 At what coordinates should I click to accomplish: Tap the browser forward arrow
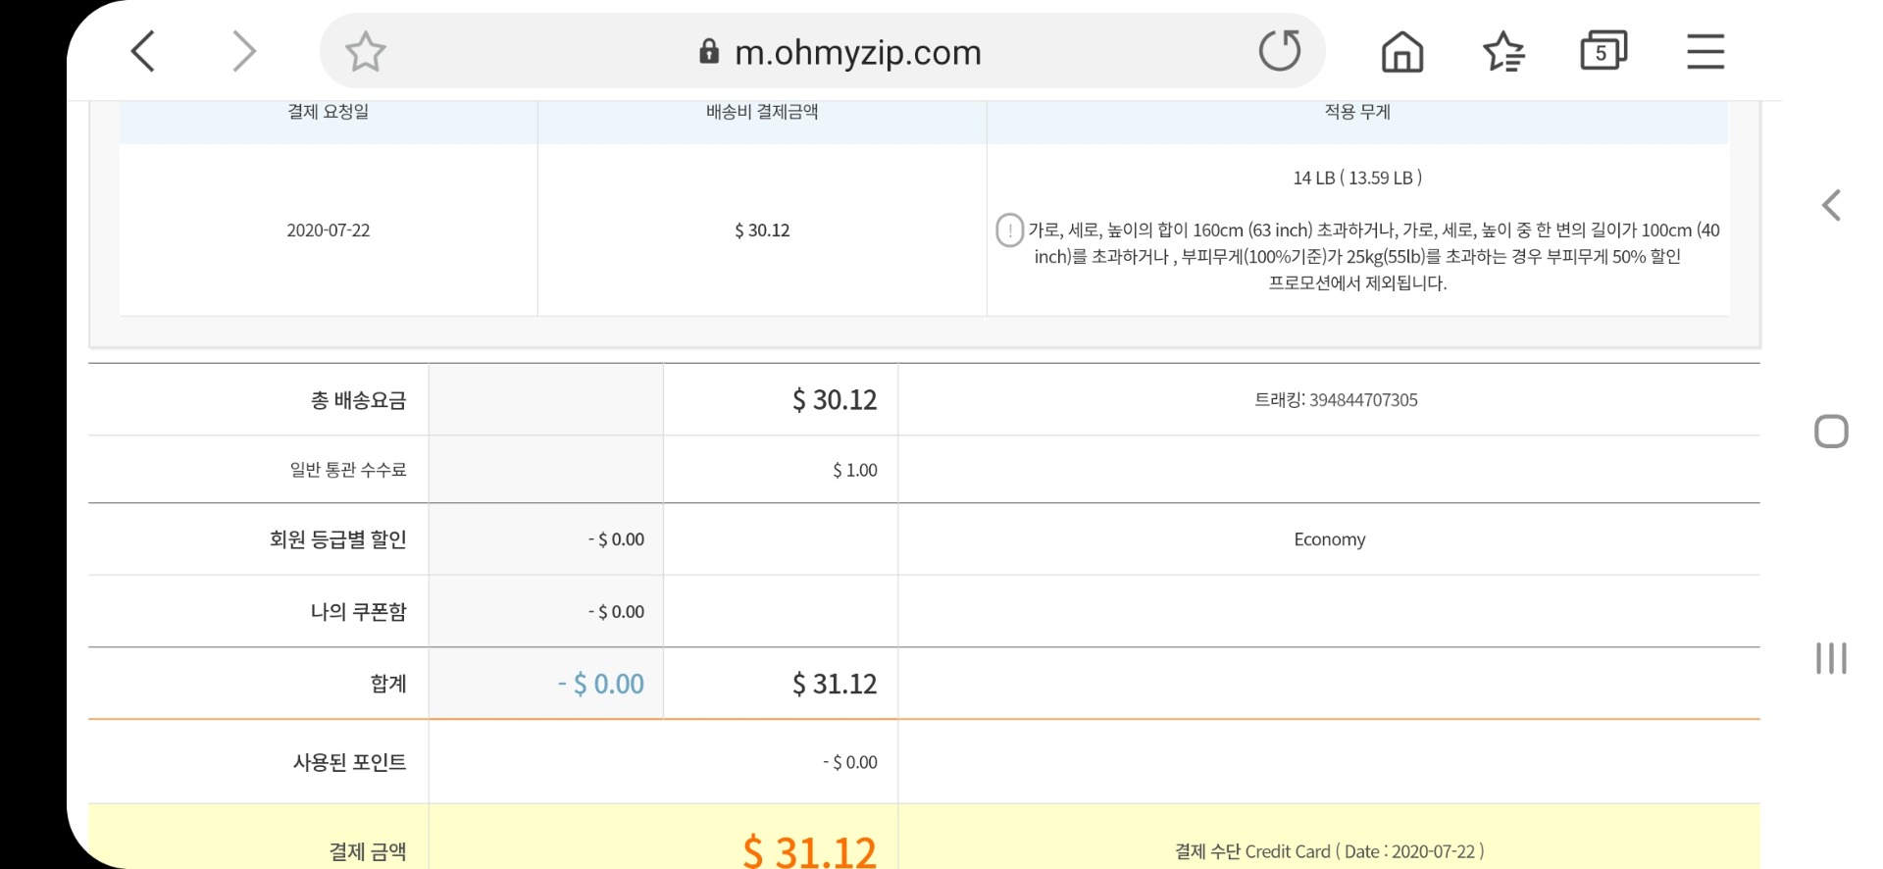coord(243,51)
